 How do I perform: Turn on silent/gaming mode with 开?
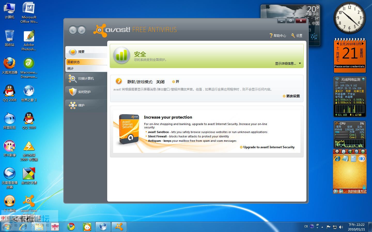click(x=176, y=82)
